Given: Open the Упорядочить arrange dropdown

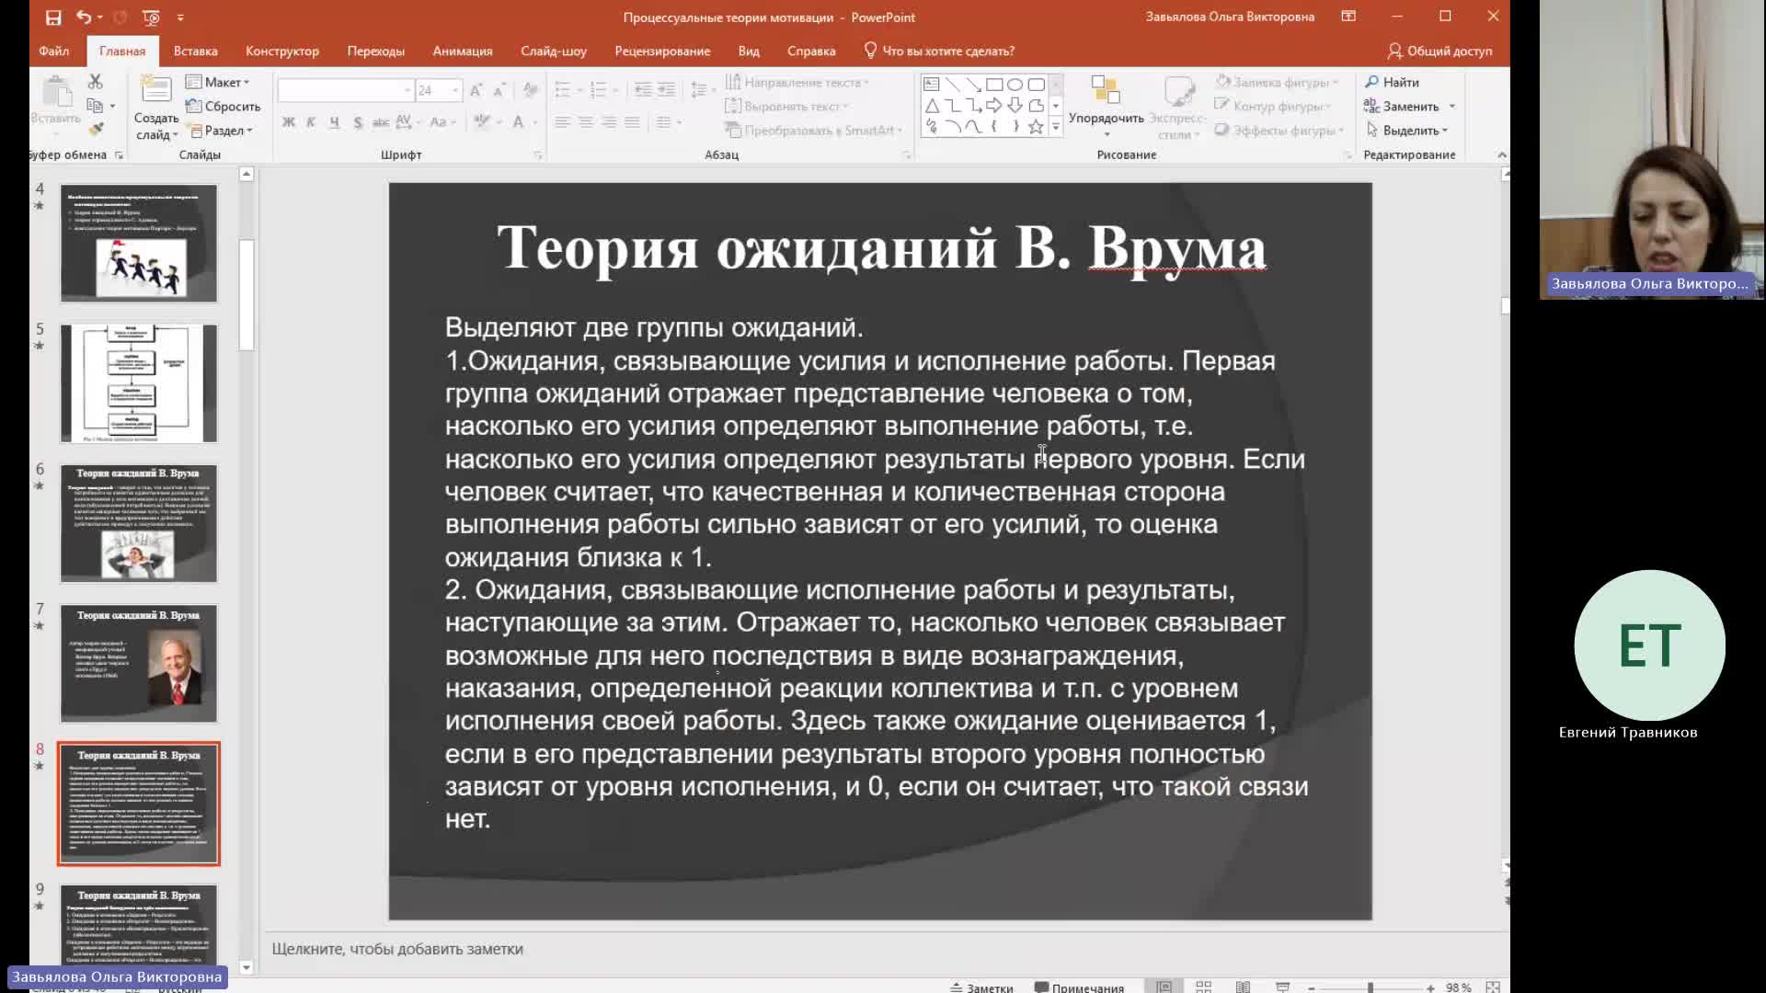Looking at the screenshot, I should click(x=1106, y=107).
